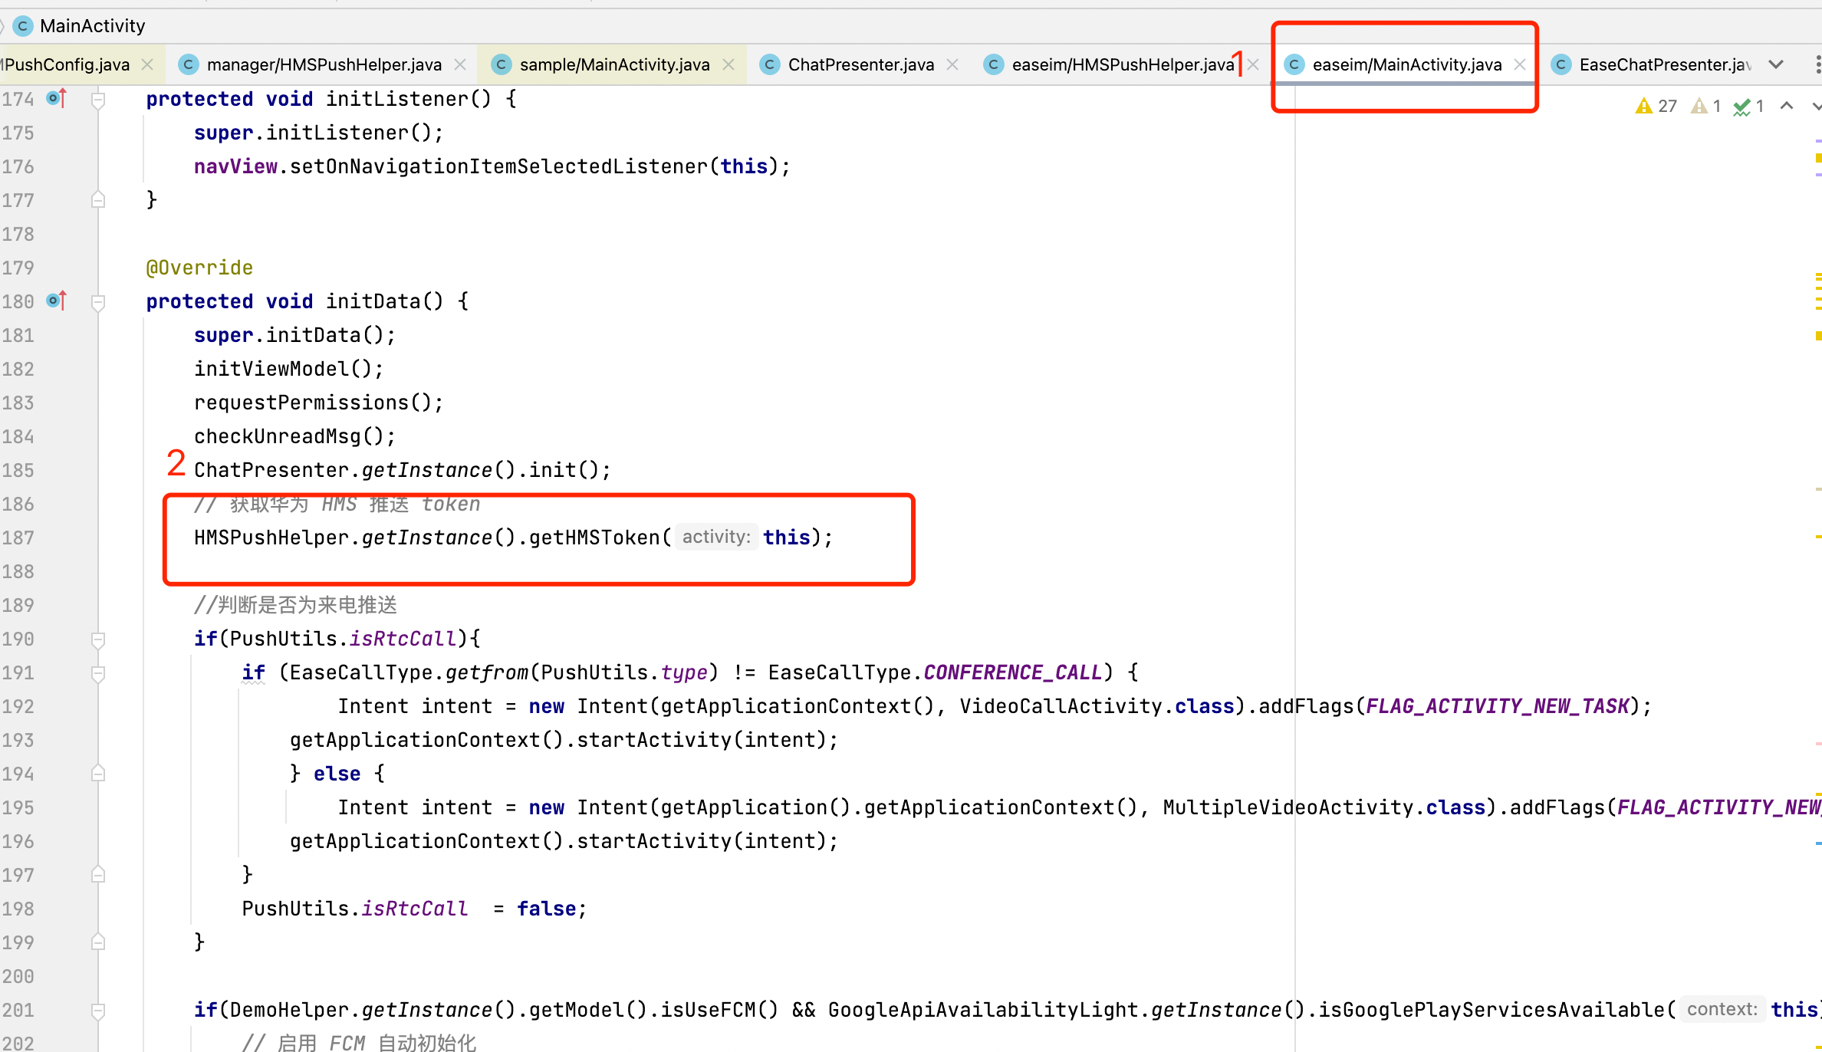Collapse the initListener method fold marker
The image size is (1822, 1052).
tap(98, 100)
